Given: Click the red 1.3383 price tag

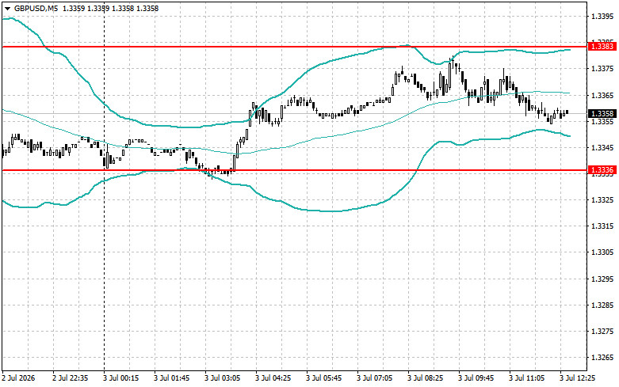Looking at the screenshot, I should click(602, 47).
